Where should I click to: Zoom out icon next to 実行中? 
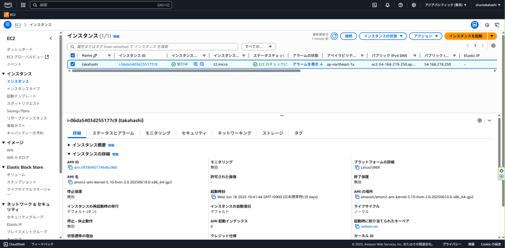202,64
